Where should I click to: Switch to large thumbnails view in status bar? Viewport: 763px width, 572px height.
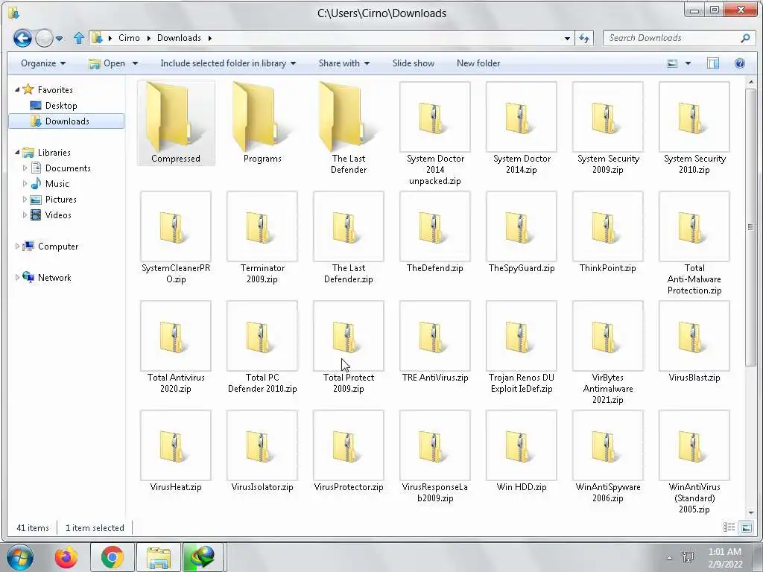pyautogui.click(x=747, y=527)
